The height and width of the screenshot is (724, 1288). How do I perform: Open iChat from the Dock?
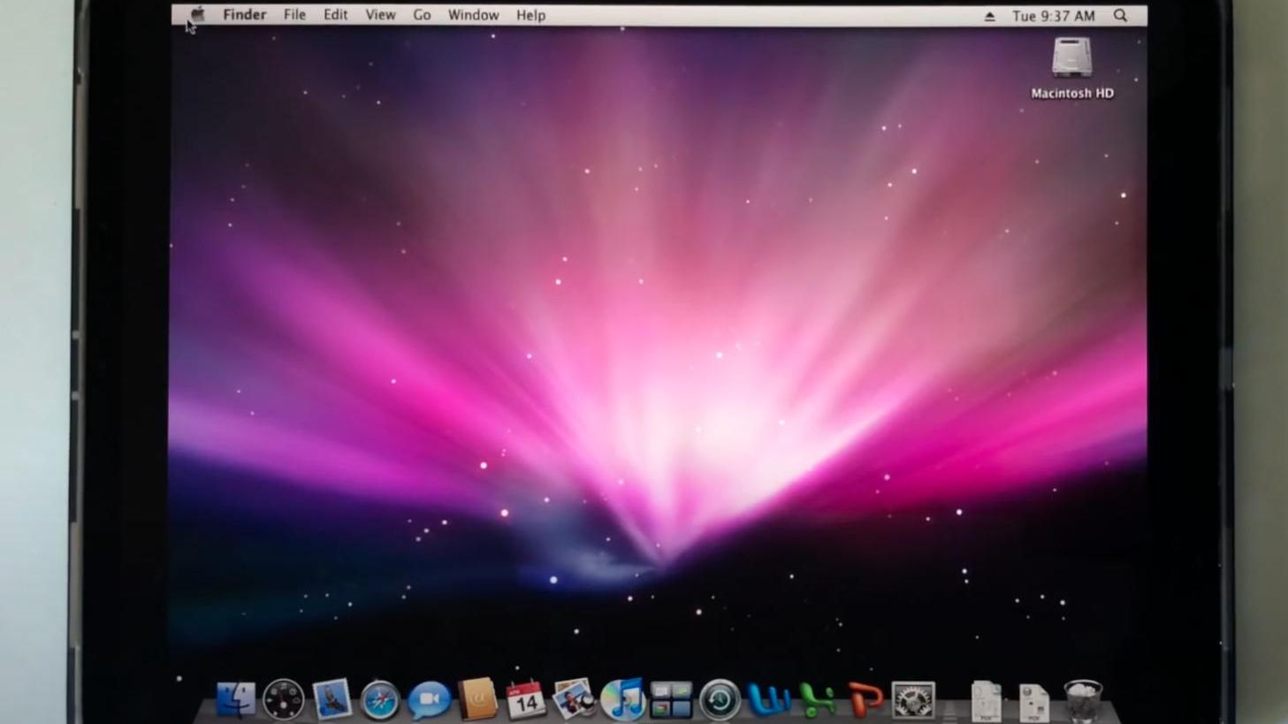tap(429, 701)
